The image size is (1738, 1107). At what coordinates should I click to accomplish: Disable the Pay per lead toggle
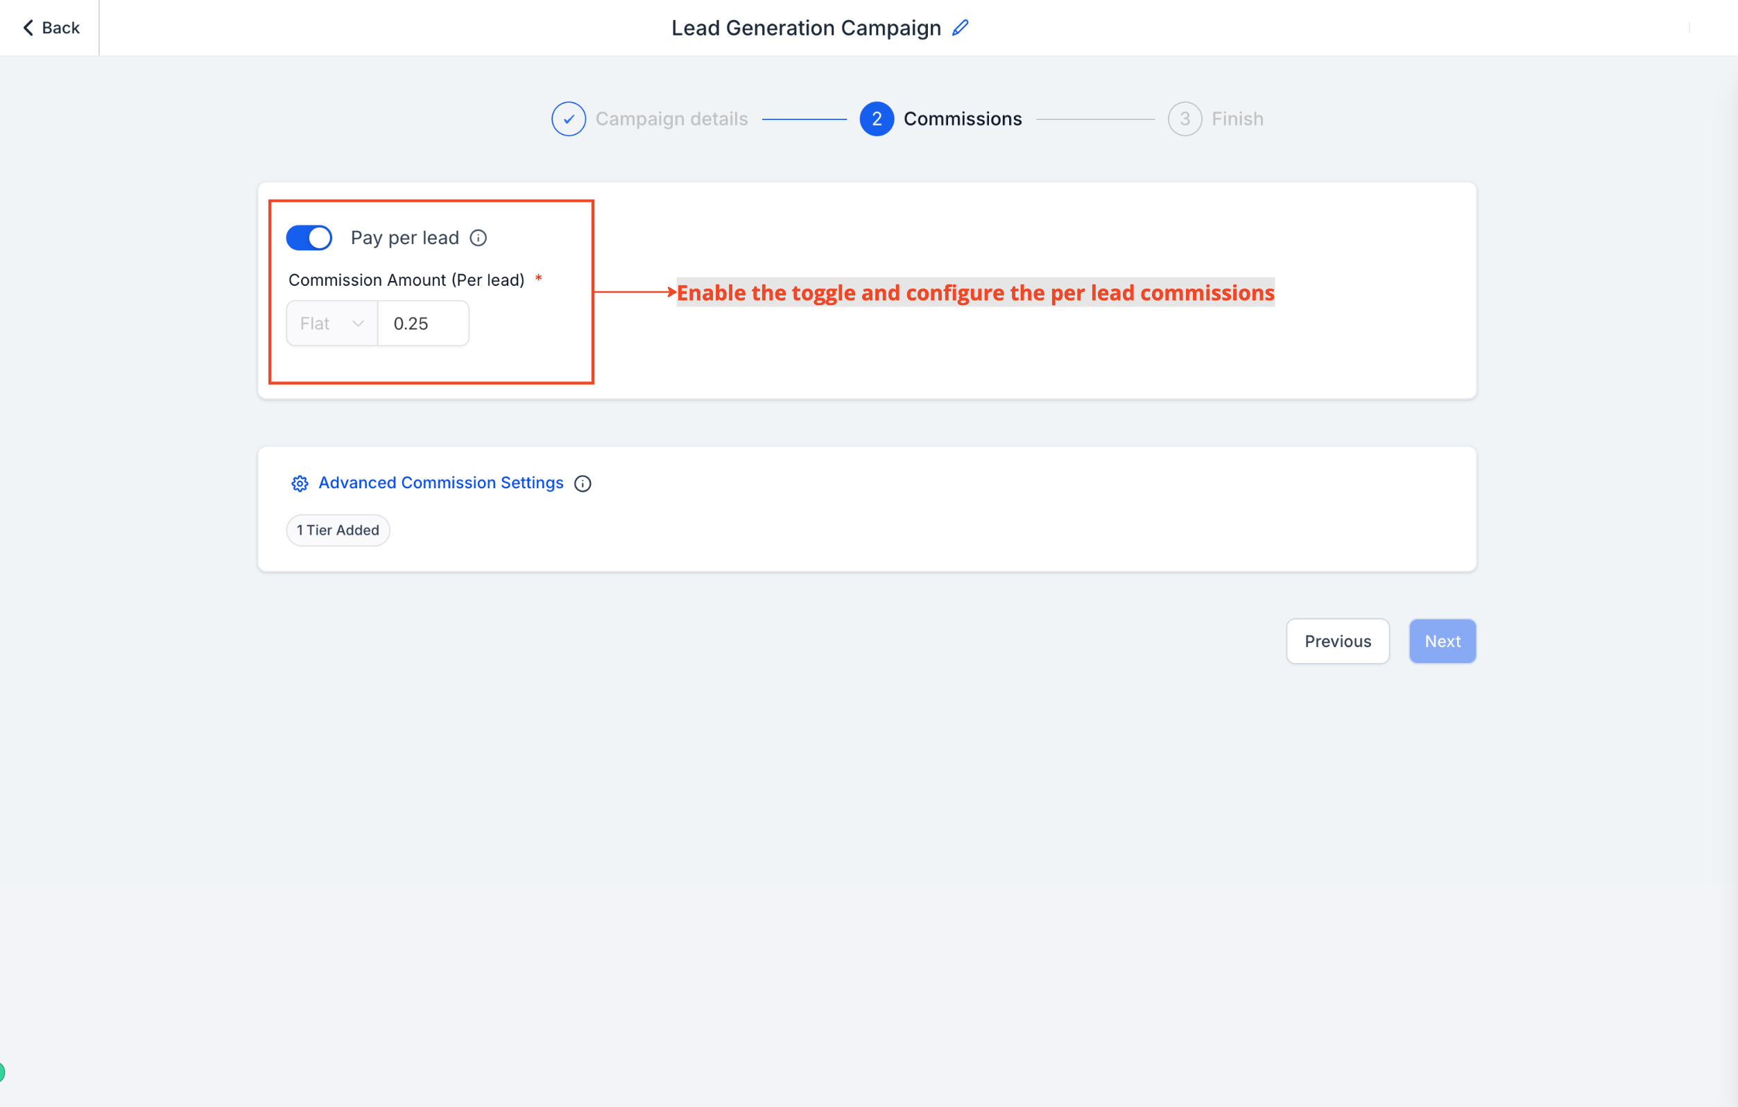[309, 238]
